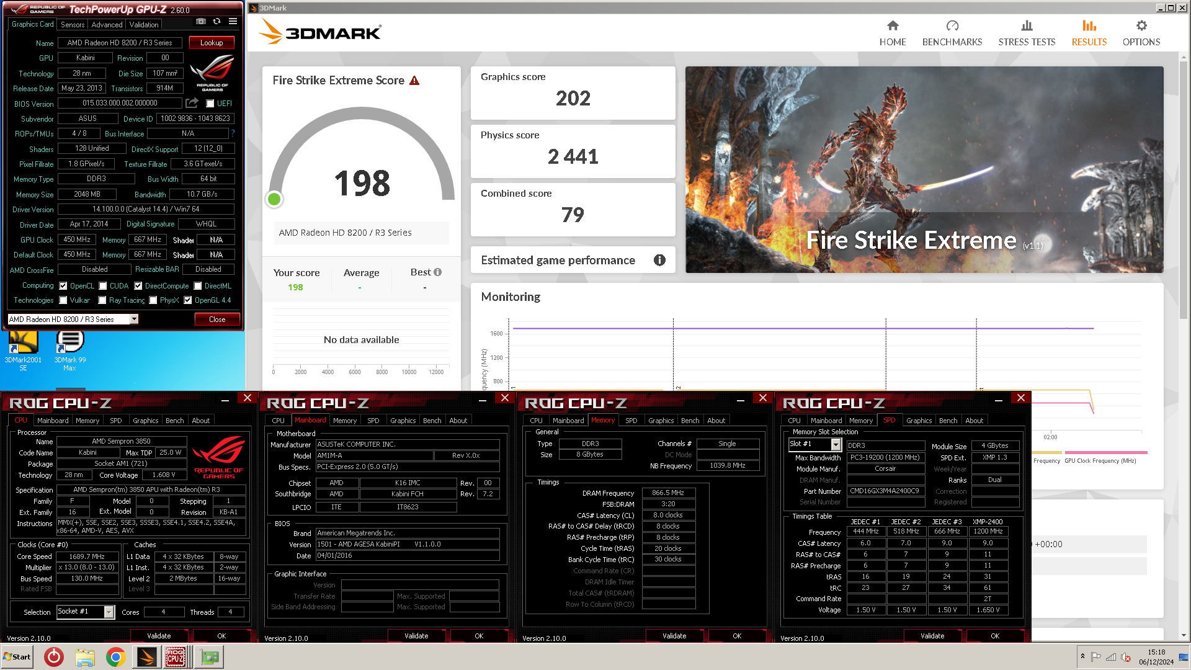The height and width of the screenshot is (670, 1191).
Task: Toggle the DirectCompute checkbox
Action: [x=138, y=286]
